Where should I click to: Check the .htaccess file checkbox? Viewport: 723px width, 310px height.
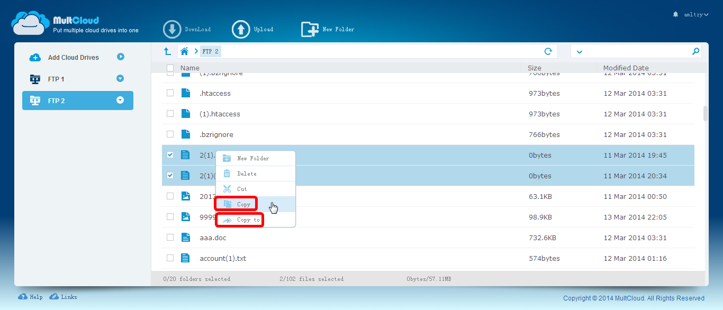[x=170, y=93]
